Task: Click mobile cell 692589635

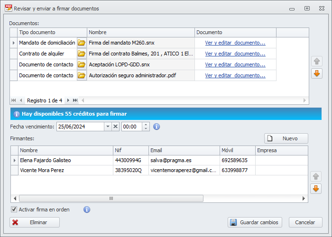Action: click(238, 160)
